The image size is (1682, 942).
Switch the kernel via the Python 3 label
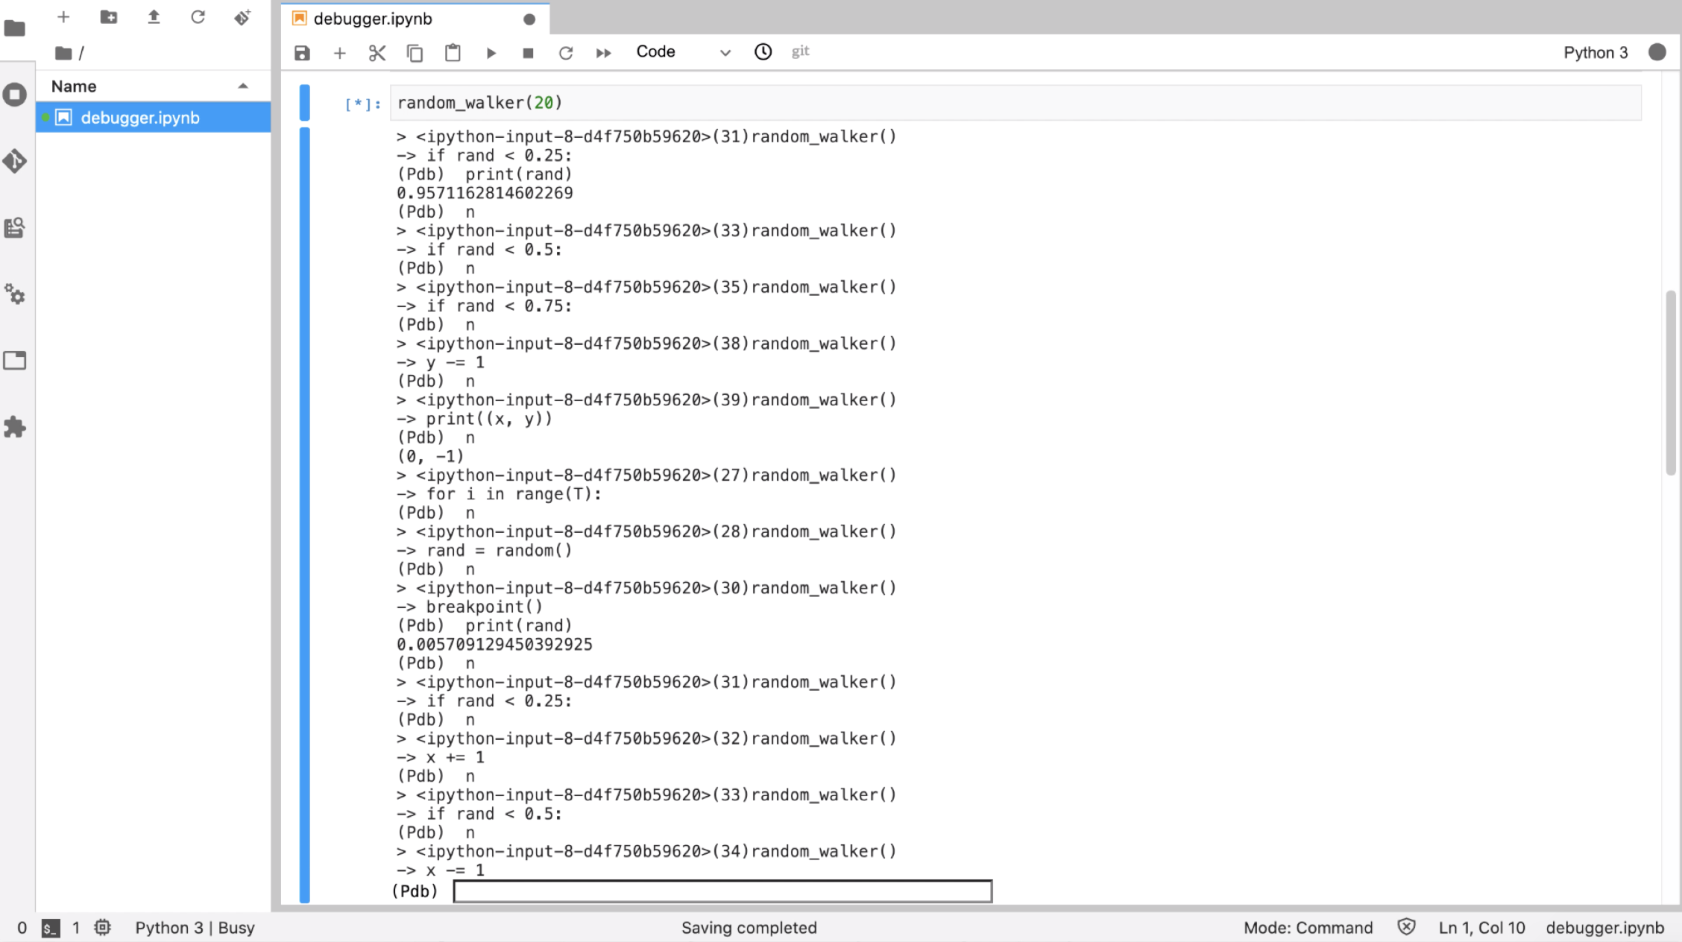[1595, 52]
